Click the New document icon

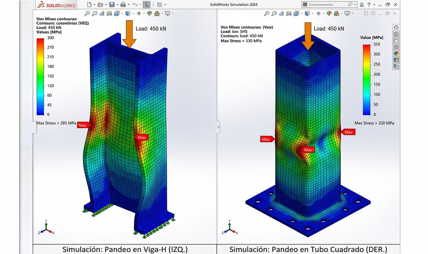pos(89,5)
